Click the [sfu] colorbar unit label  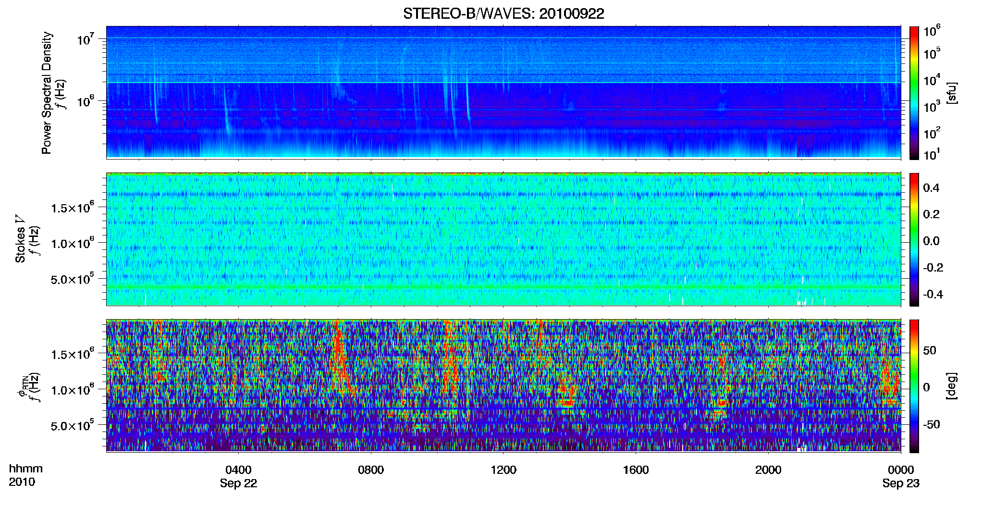[x=951, y=93]
